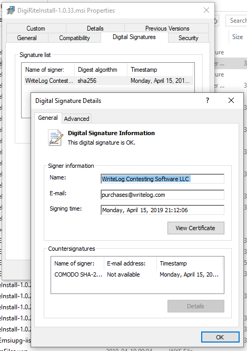
Task: Click the refresh icon in Explorer window
Action: click(x=216, y=21)
